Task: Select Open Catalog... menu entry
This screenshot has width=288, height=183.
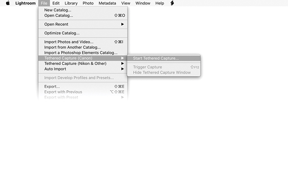Action: (x=83, y=15)
